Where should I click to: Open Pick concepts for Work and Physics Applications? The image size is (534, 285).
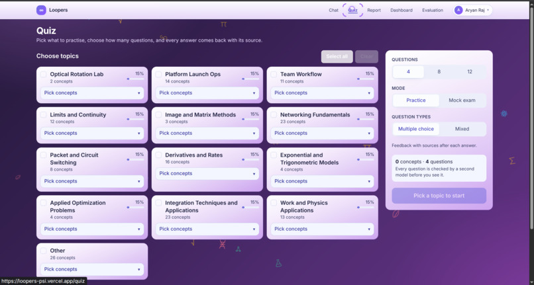tap(322, 229)
